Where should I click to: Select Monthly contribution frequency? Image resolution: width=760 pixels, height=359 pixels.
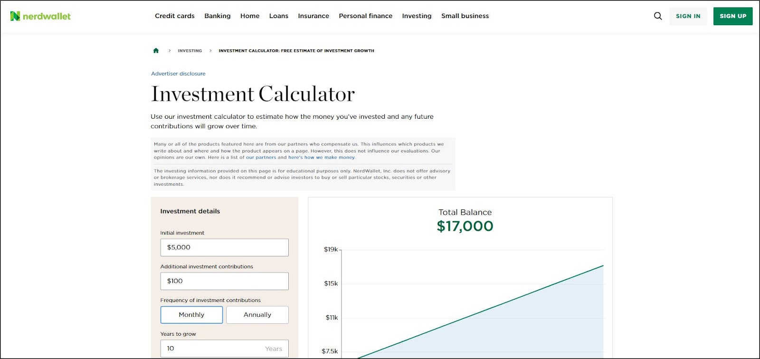[191, 315]
